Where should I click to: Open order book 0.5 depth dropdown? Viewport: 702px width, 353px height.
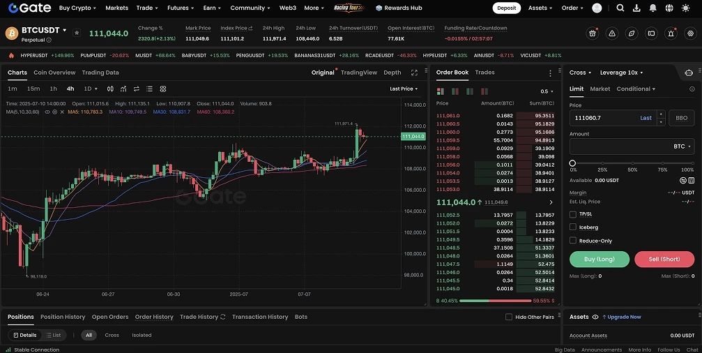tap(546, 91)
